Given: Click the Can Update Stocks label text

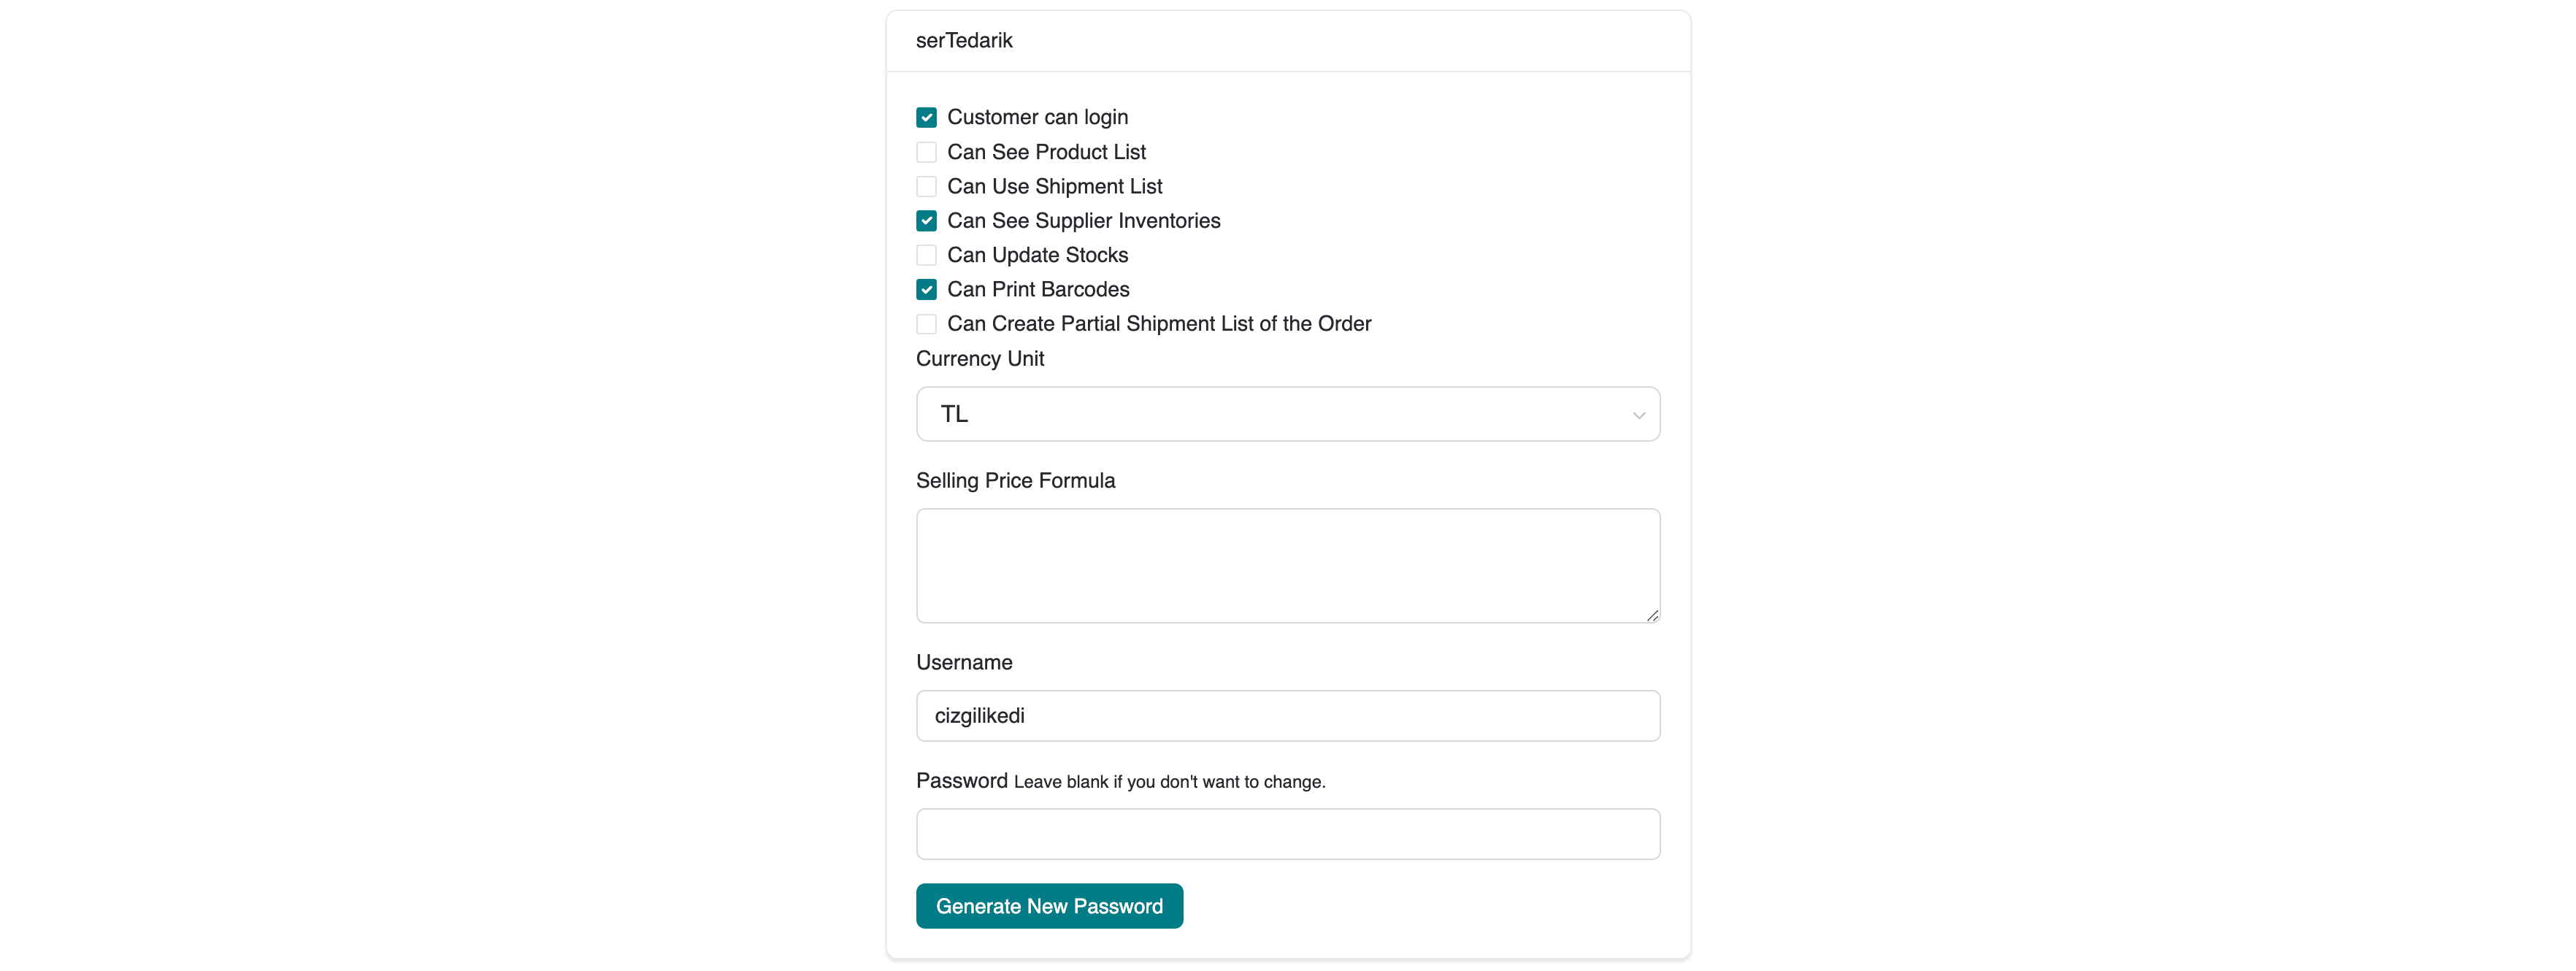Looking at the screenshot, I should click(1037, 255).
